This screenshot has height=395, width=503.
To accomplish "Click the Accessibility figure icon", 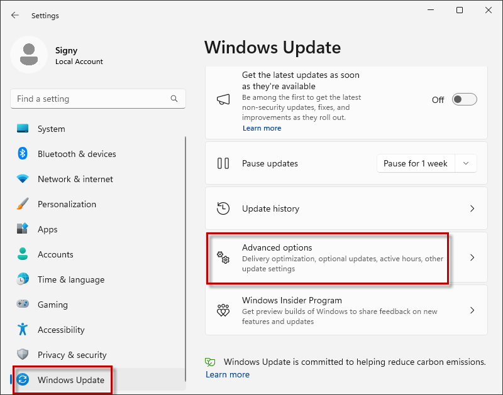I will click(x=23, y=329).
